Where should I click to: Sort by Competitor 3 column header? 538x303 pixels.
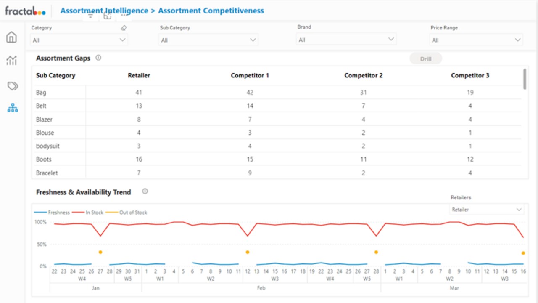coord(470,76)
